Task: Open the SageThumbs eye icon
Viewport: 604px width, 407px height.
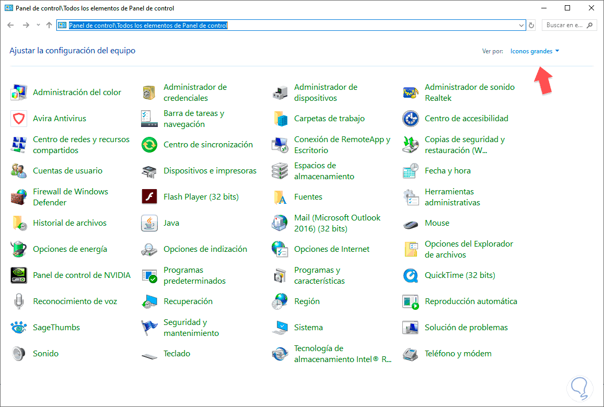Action: pos(19,328)
